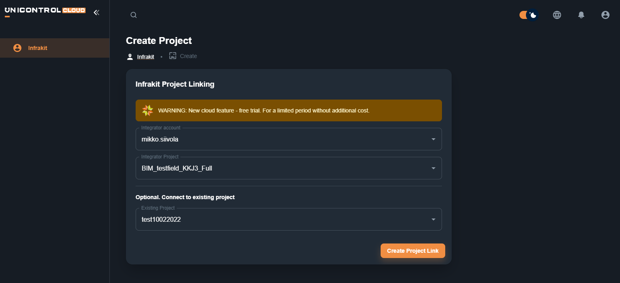Click the Infrakit sidebar user icon
This screenshot has width=620, height=283.
[17, 48]
